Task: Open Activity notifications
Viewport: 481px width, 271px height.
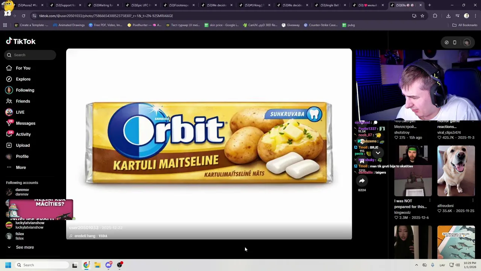Action: point(23,134)
